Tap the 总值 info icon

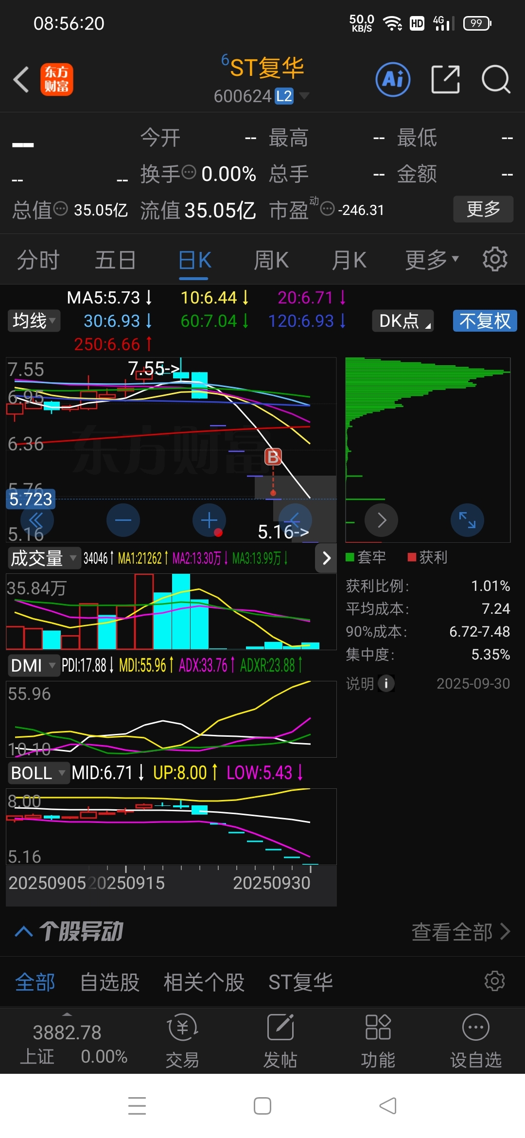click(x=61, y=209)
